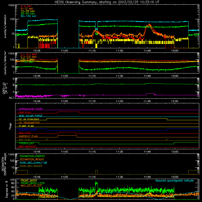Click the FRONT_RATIO legend label
Screen dimensions: 202x202
point(29,181)
